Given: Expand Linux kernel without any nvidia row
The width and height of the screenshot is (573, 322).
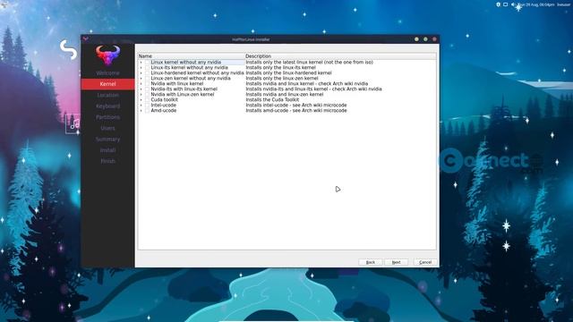Looking at the screenshot, I should [x=141, y=63].
